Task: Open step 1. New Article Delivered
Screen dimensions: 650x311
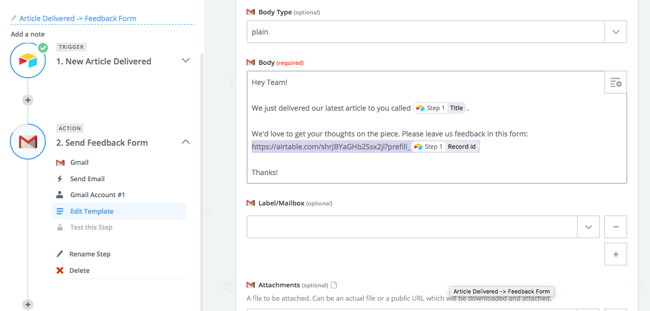Action: coord(104,61)
